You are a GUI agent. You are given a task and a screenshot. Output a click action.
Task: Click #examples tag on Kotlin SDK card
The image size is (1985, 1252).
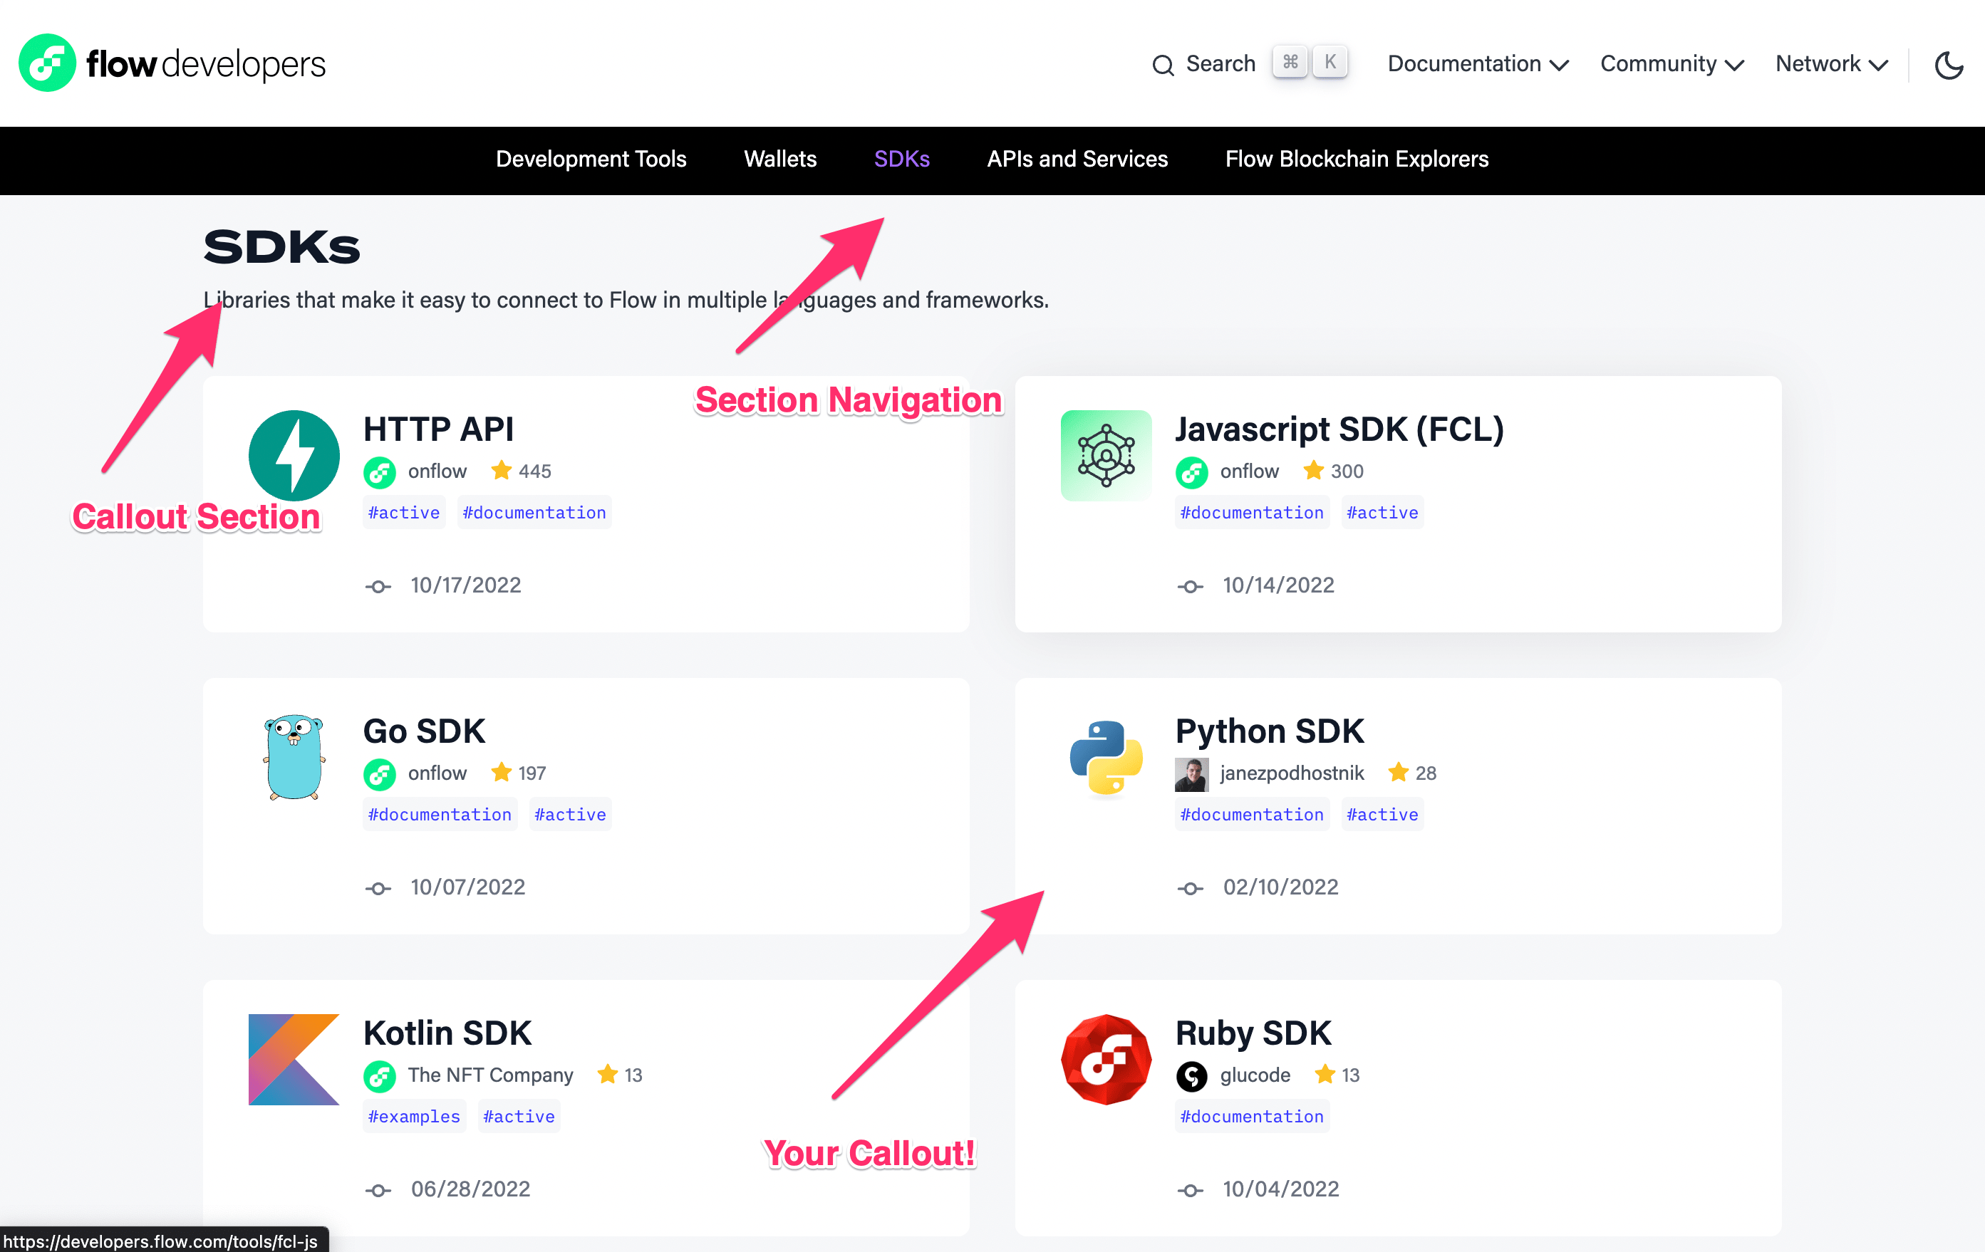414,1116
